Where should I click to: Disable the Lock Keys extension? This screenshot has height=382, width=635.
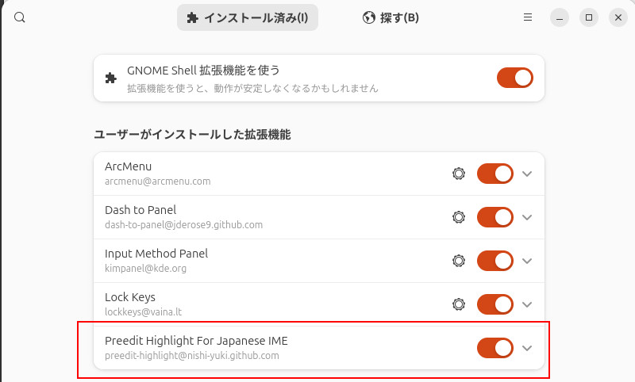coord(495,304)
